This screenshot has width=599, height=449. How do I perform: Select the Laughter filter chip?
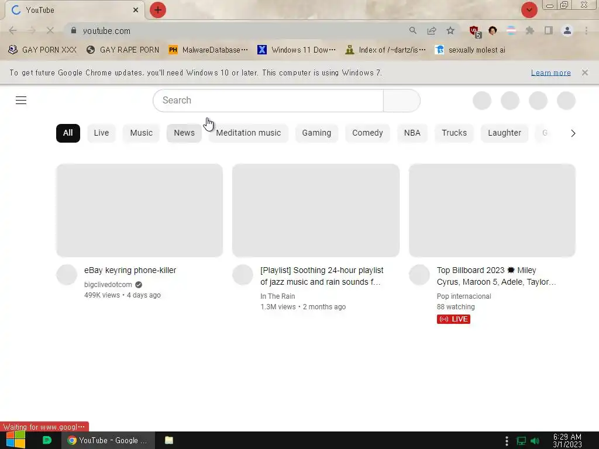504,133
